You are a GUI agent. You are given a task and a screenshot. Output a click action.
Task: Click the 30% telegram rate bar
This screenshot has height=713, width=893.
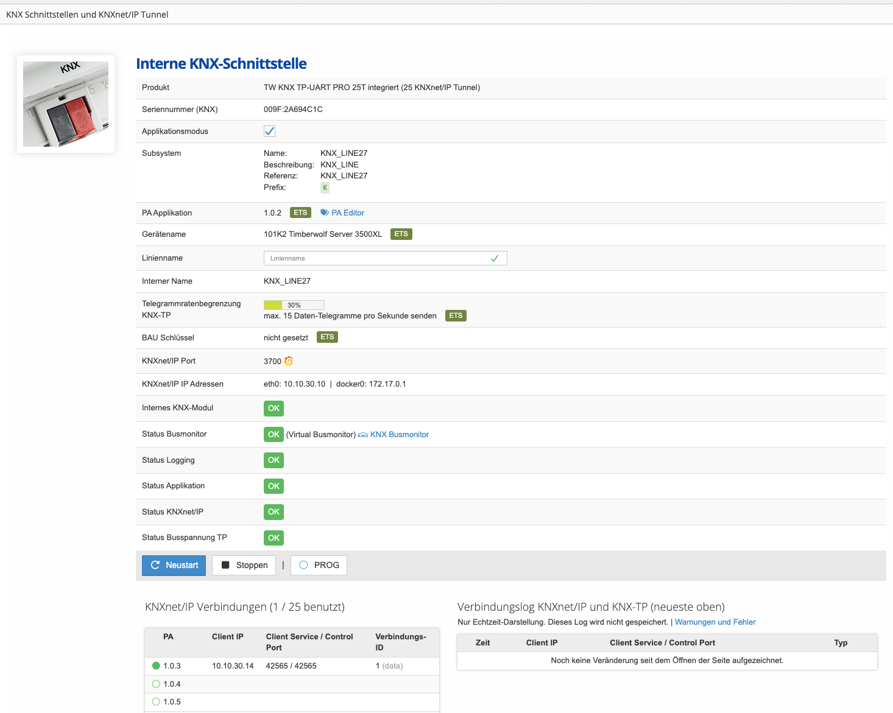294,305
